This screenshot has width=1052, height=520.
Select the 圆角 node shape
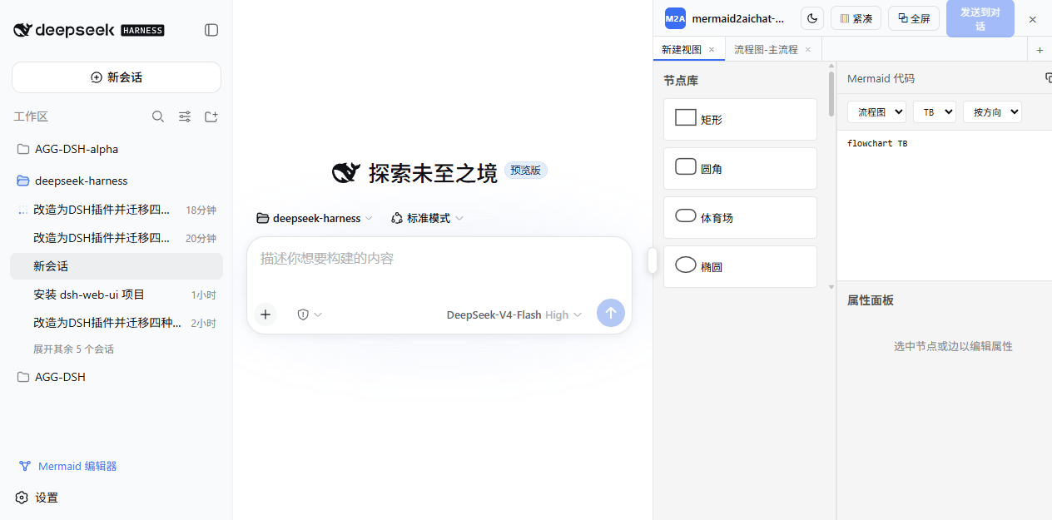[x=740, y=168]
